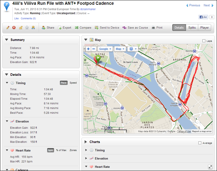Viewport: 217px width, 171px height.
Task: Mark activity with star favorite icon
Action: pos(27,28)
